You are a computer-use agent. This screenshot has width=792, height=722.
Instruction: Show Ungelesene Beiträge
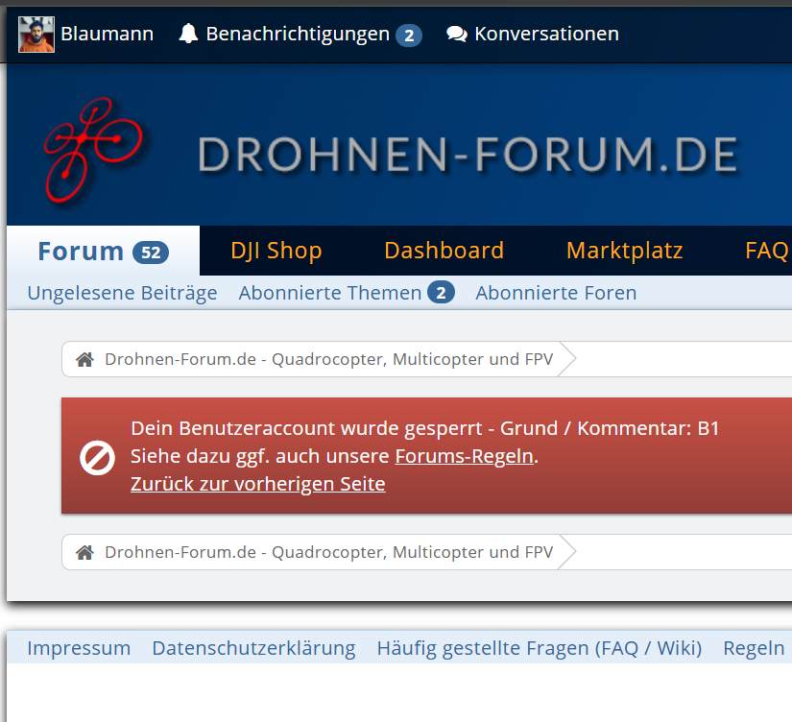click(121, 292)
